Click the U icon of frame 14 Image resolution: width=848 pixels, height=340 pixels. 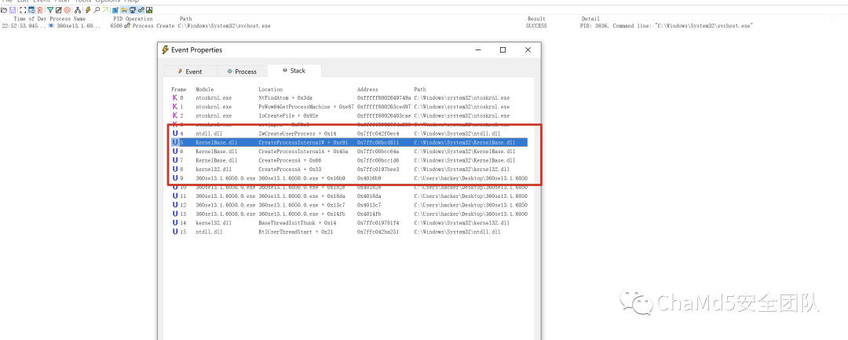(174, 223)
